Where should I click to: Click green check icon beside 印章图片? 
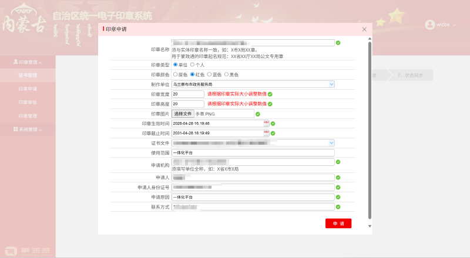[x=258, y=114]
